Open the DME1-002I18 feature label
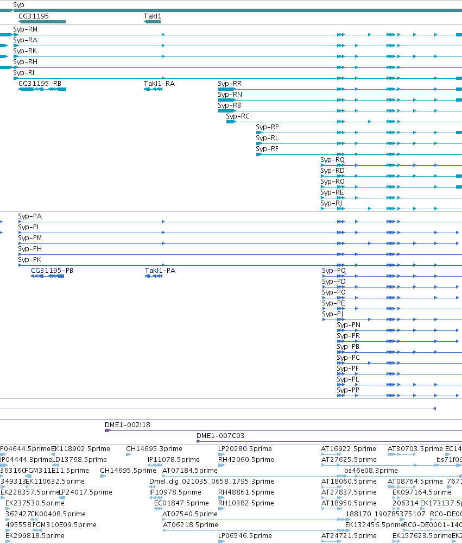462x544 pixels. [128, 425]
